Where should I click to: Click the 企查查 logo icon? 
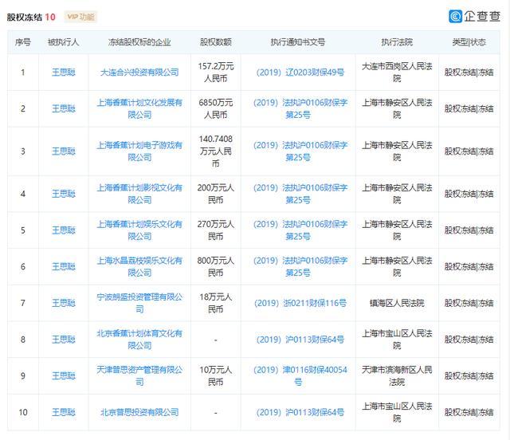455,16
